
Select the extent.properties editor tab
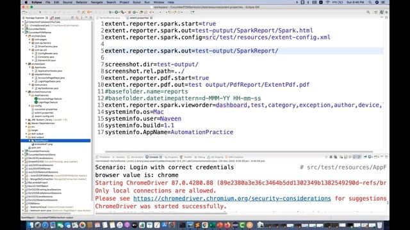pyautogui.click(x=139, y=18)
